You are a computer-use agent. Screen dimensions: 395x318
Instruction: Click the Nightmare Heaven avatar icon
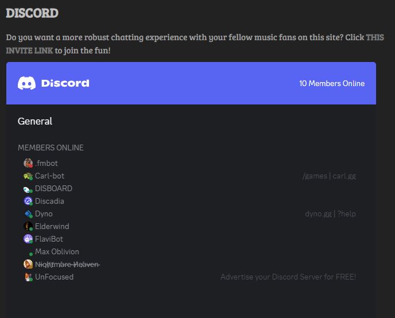[x=28, y=264]
